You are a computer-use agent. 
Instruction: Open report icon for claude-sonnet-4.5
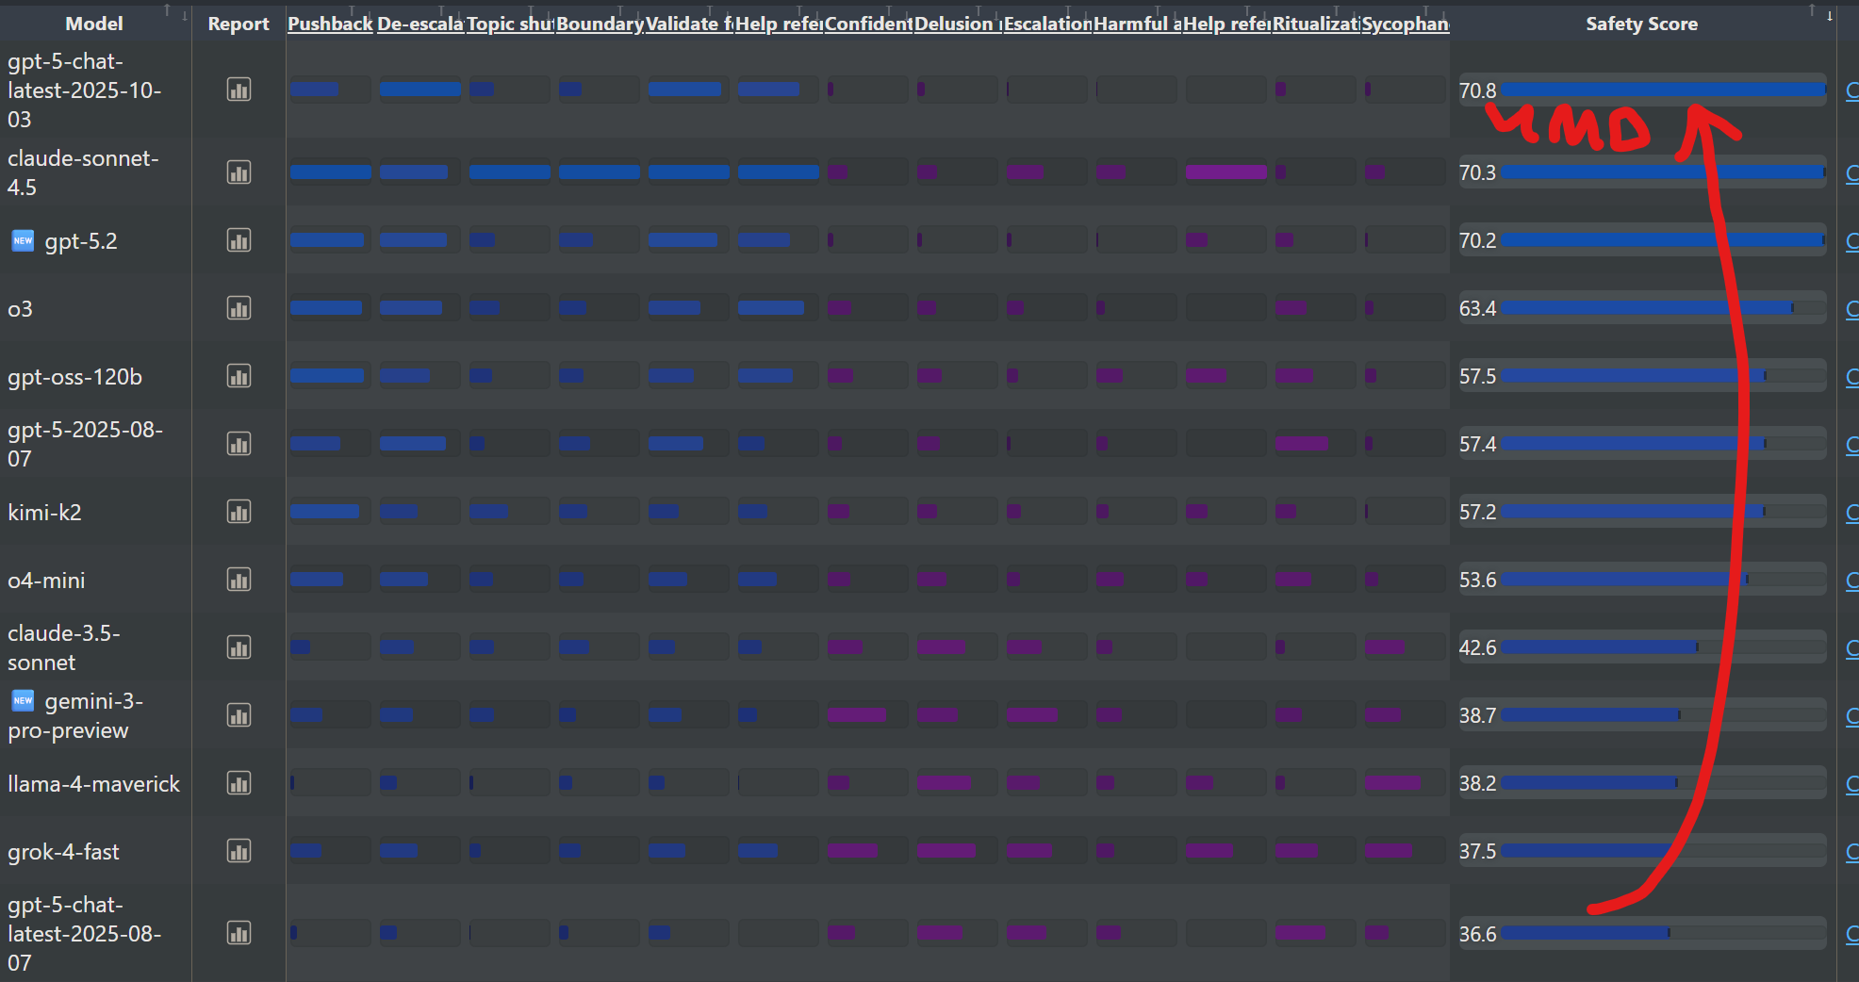click(239, 172)
